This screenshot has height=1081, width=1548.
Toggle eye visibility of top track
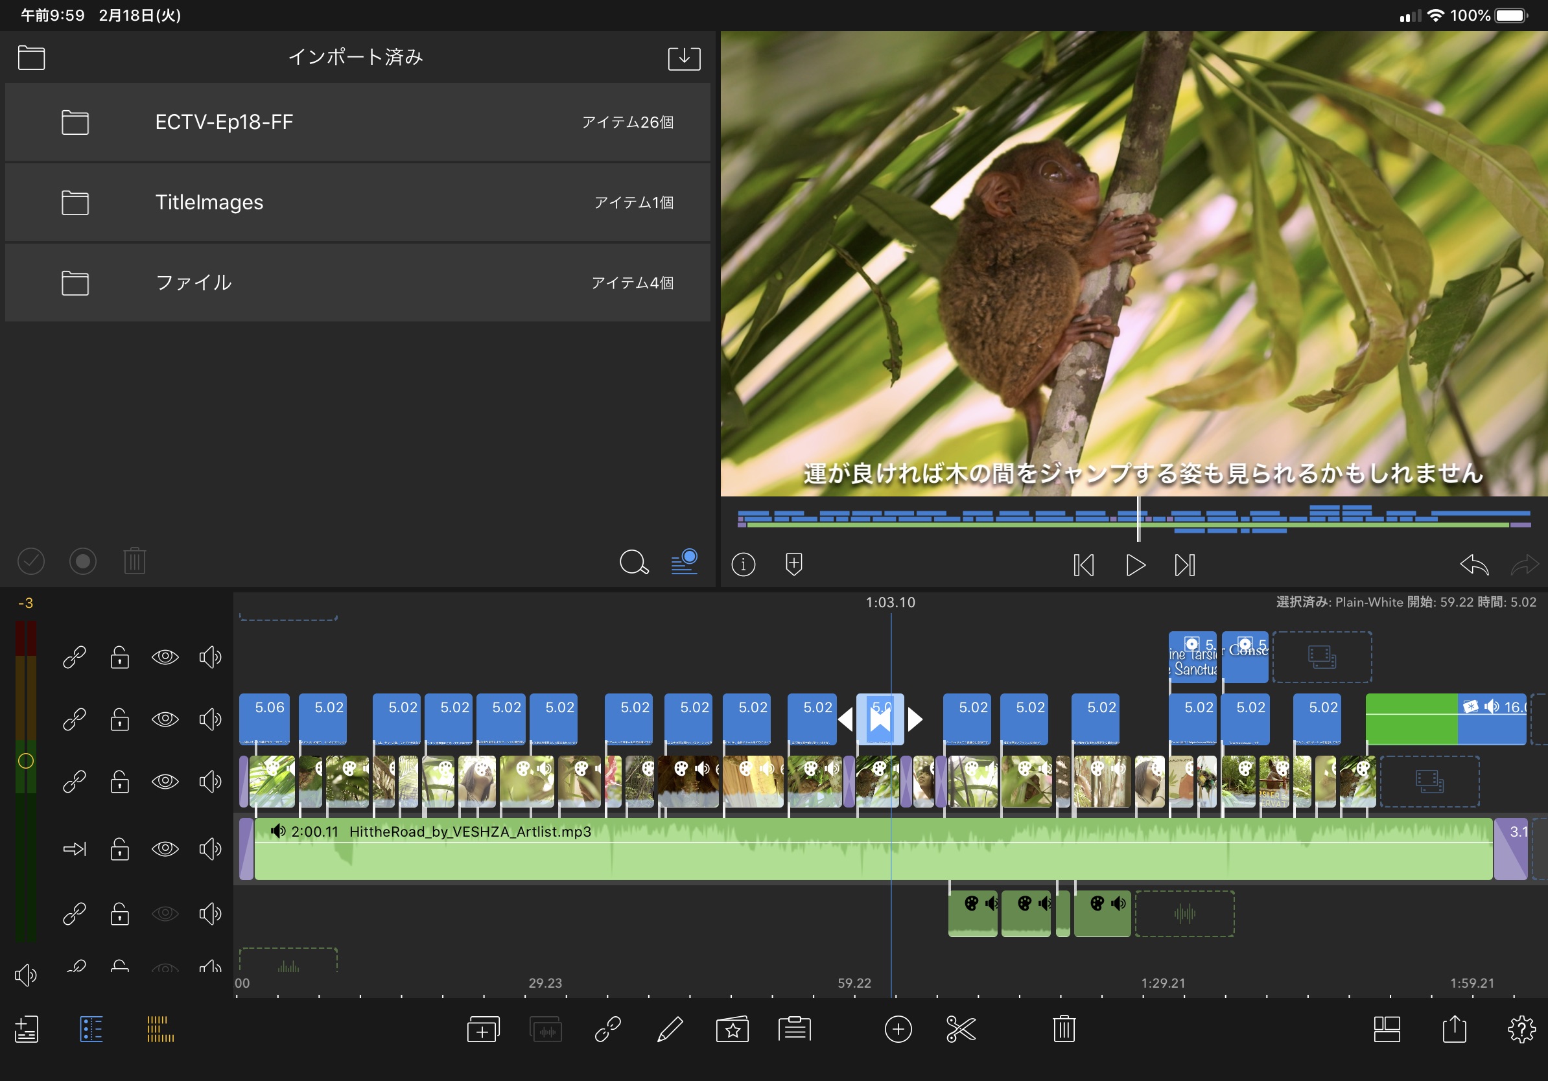(x=165, y=657)
